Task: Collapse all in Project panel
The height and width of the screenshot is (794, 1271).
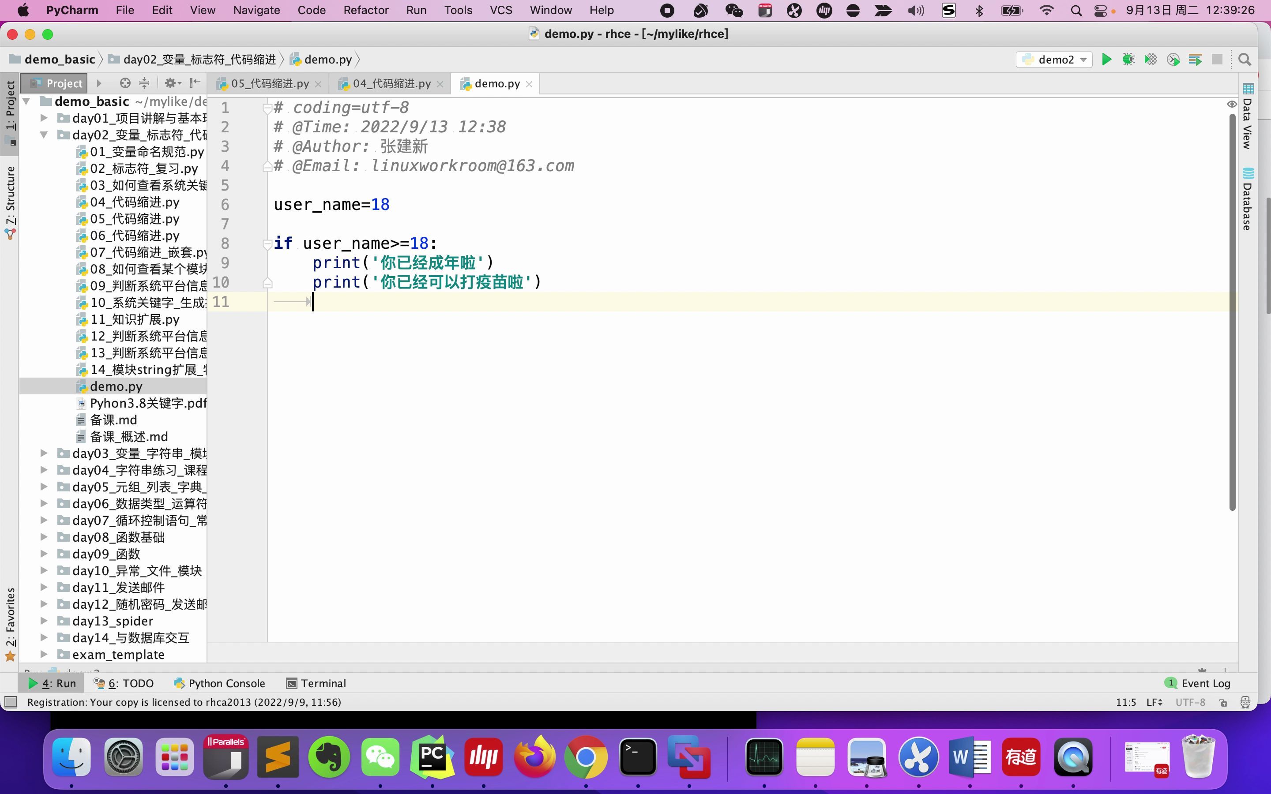Action: pos(144,83)
